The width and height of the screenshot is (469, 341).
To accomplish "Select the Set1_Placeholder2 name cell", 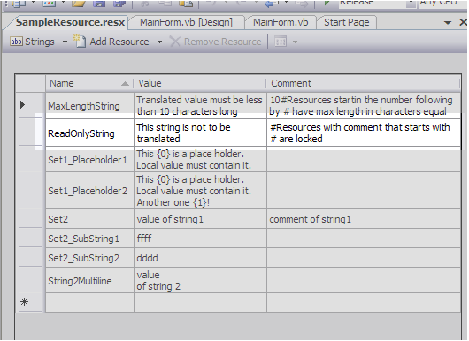I will [x=89, y=191].
